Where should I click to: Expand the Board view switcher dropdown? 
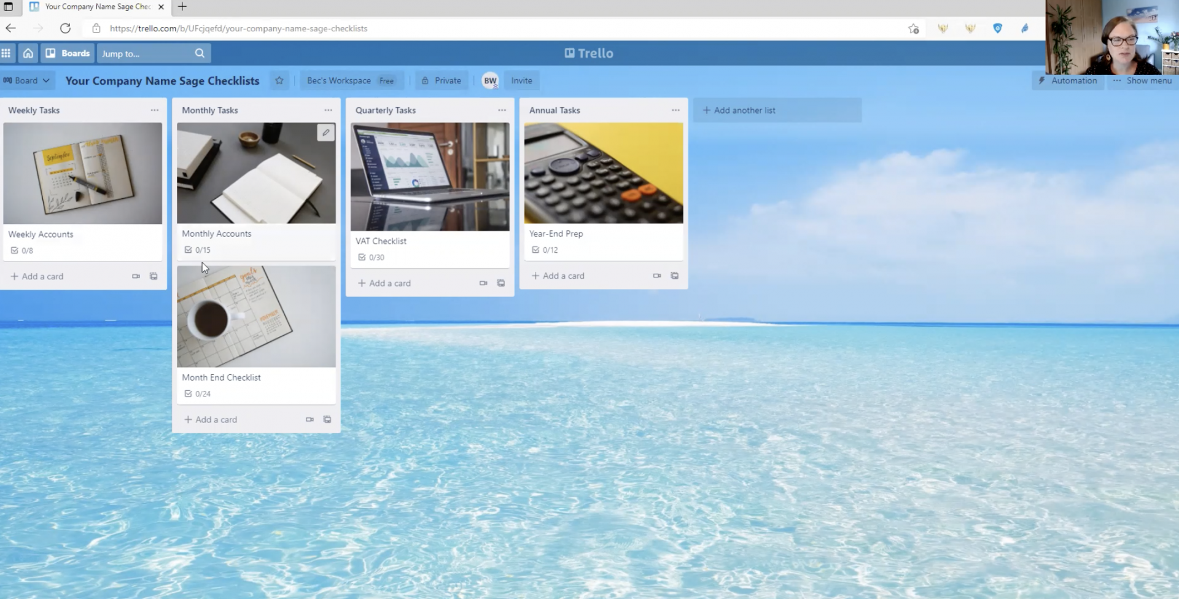click(26, 80)
